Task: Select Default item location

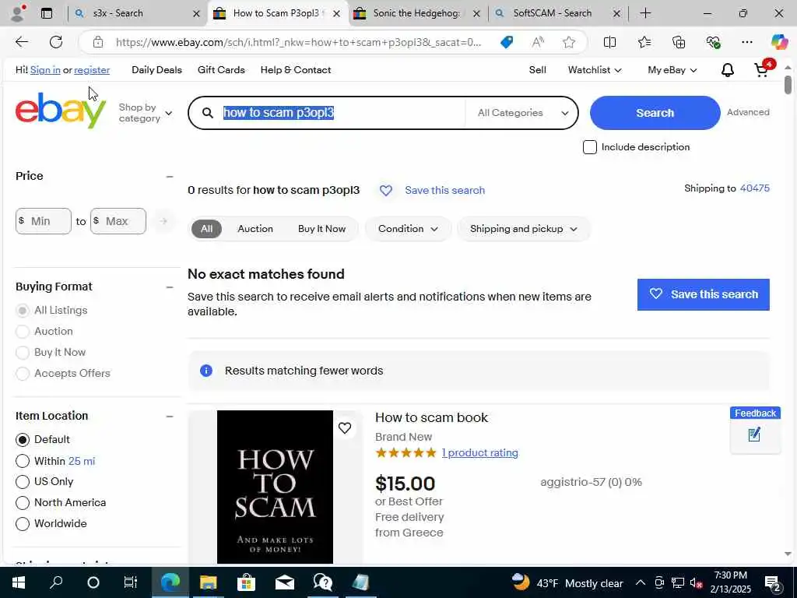Action: tap(23, 439)
